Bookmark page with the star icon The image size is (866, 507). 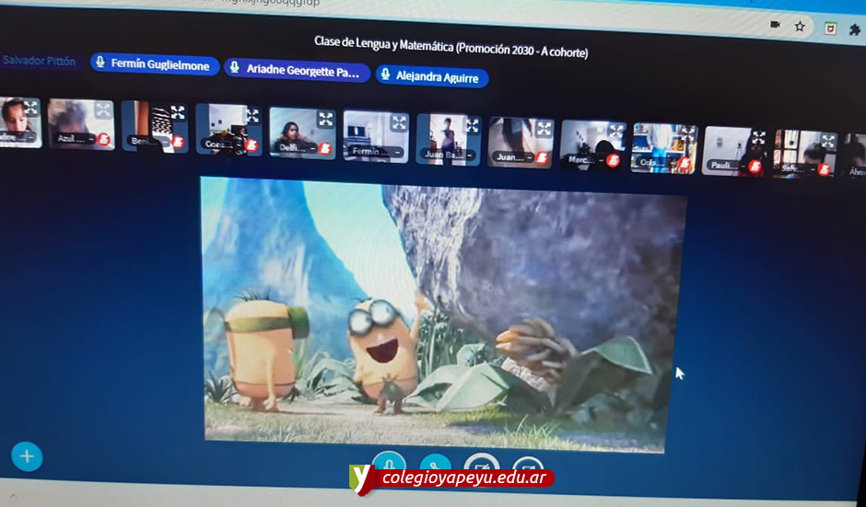coord(800,27)
